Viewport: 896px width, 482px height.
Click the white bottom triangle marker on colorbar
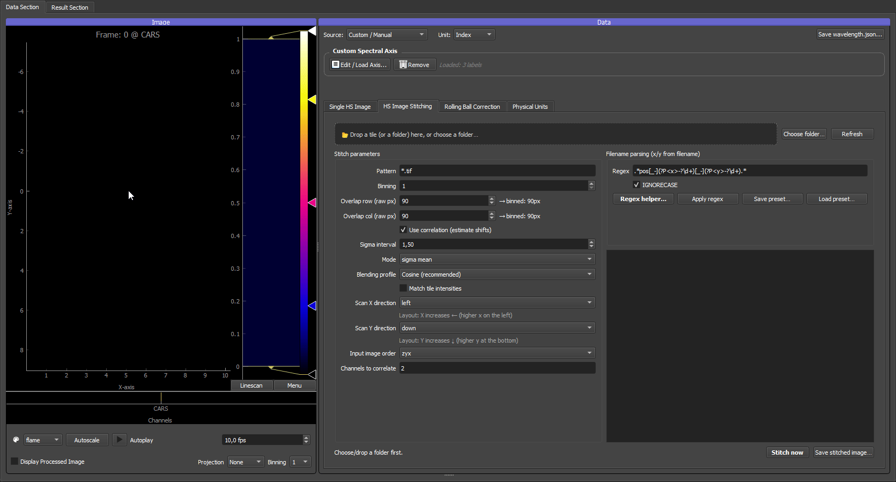click(312, 374)
